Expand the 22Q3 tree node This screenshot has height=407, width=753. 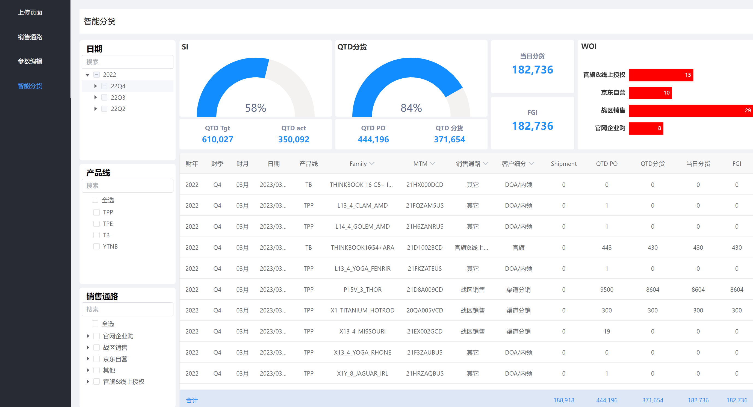point(95,97)
